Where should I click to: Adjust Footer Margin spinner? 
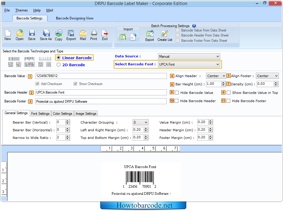click(x=210, y=137)
